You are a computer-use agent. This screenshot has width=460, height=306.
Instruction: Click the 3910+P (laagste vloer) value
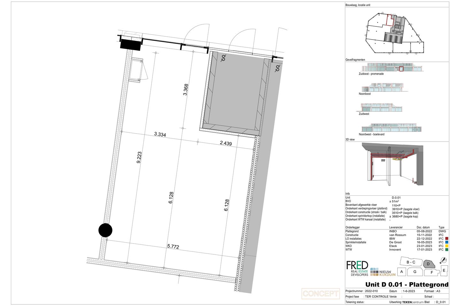405,209
